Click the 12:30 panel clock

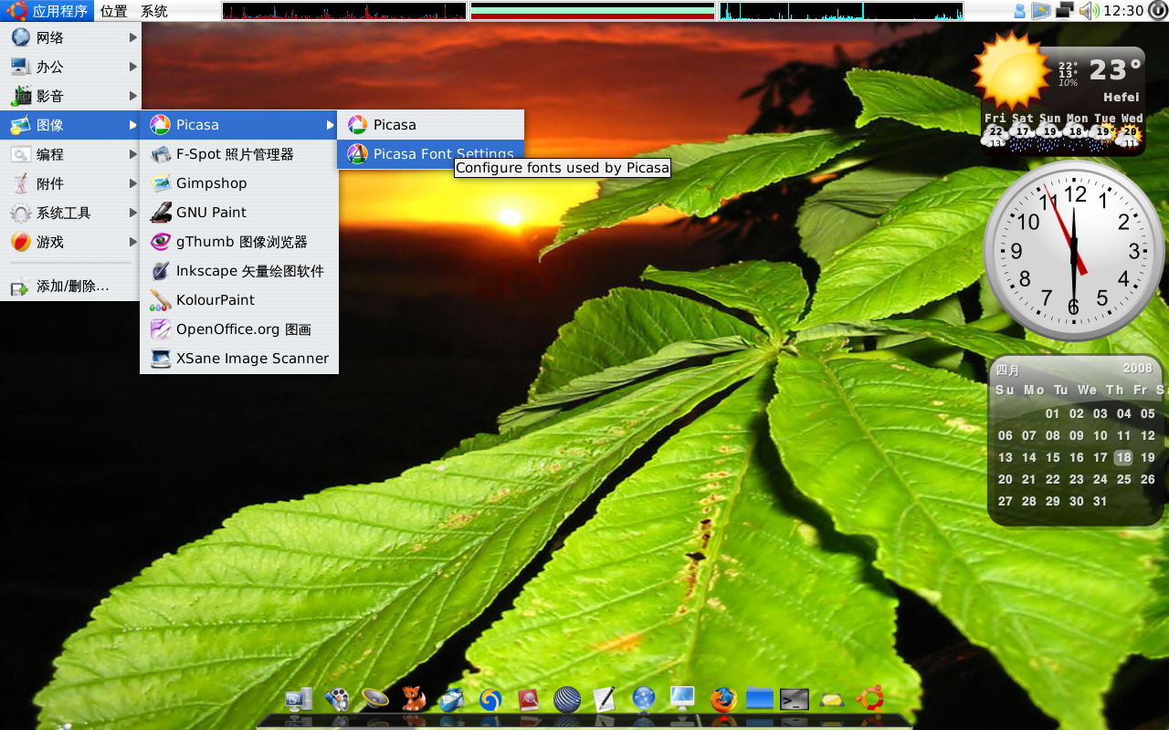tap(1123, 11)
